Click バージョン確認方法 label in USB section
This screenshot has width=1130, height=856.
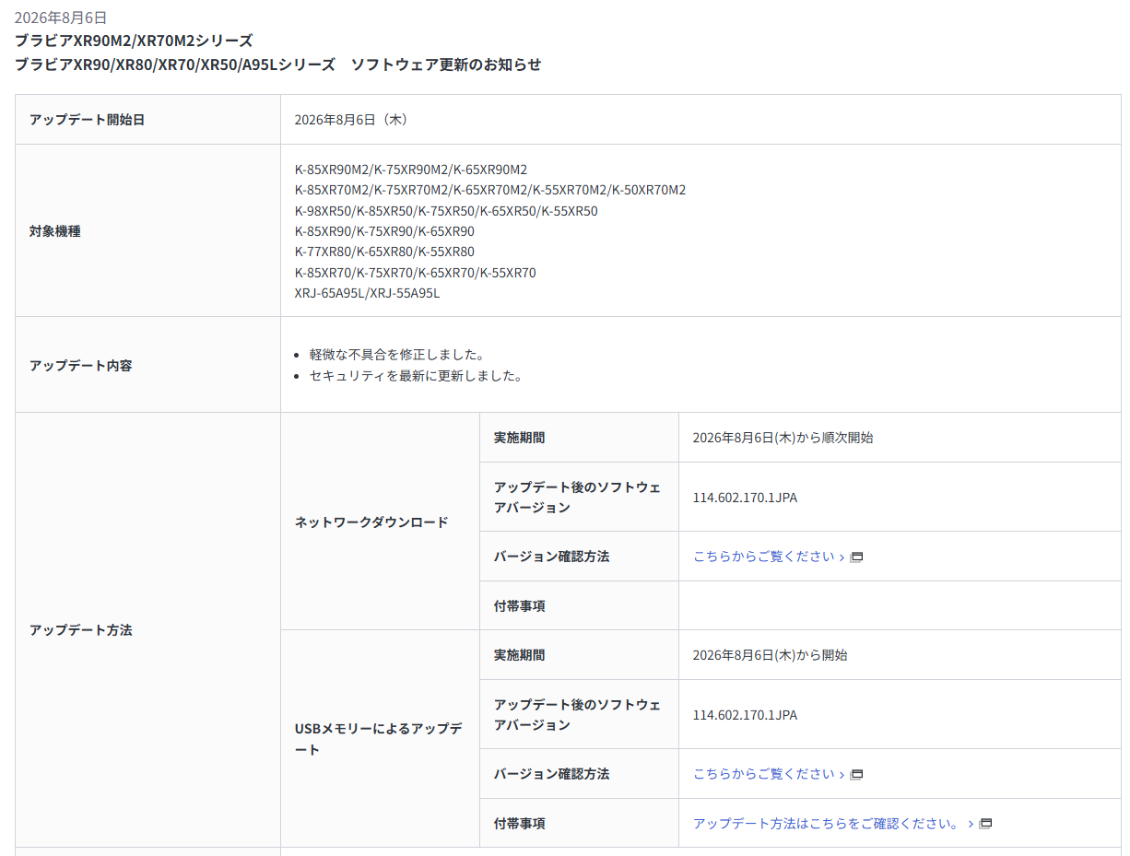(552, 774)
